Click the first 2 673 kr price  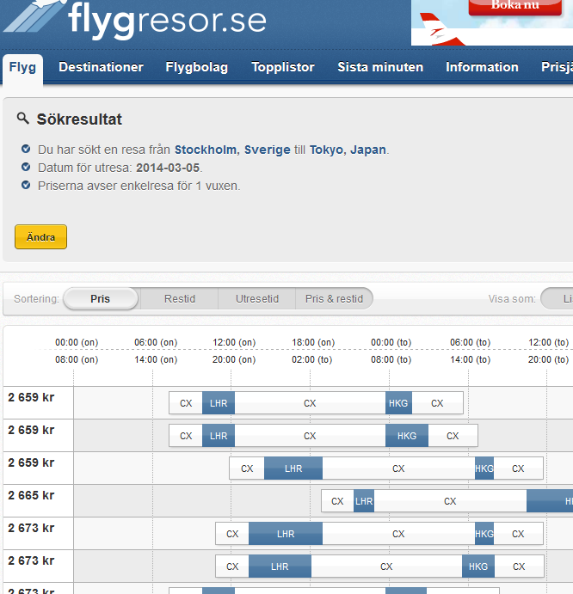31,529
